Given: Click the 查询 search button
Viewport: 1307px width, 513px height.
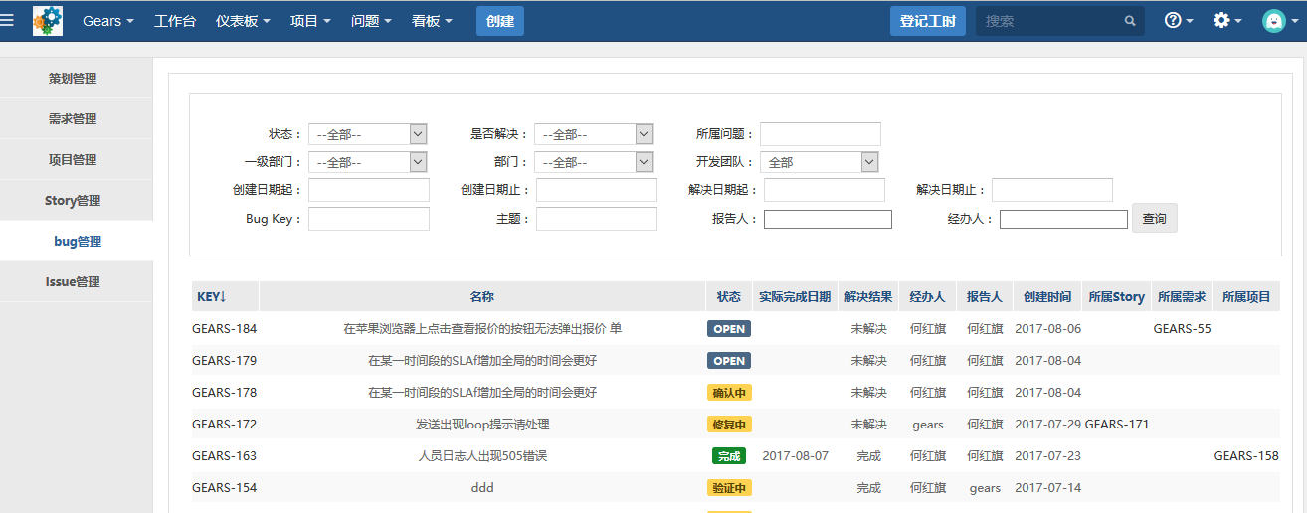Looking at the screenshot, I should 1154,219.
